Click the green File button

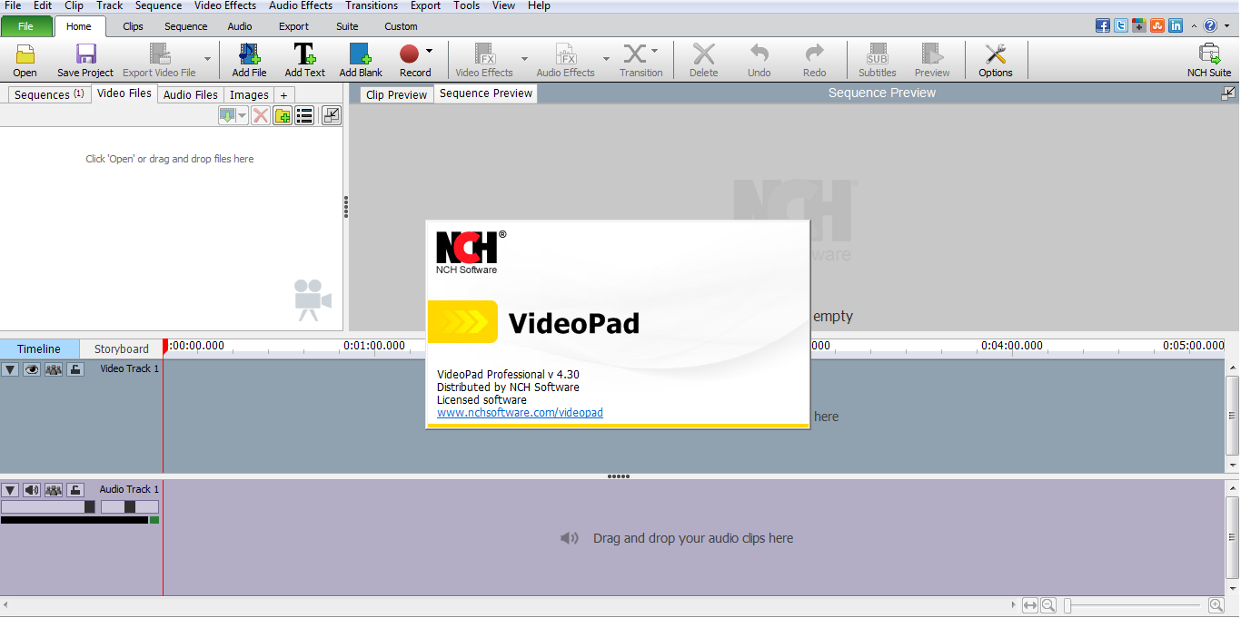[25, 26]
